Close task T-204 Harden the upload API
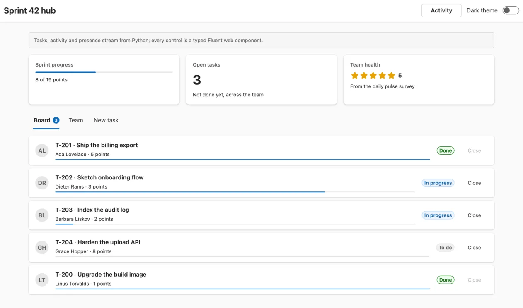523x308 pixels. point(474,247)
